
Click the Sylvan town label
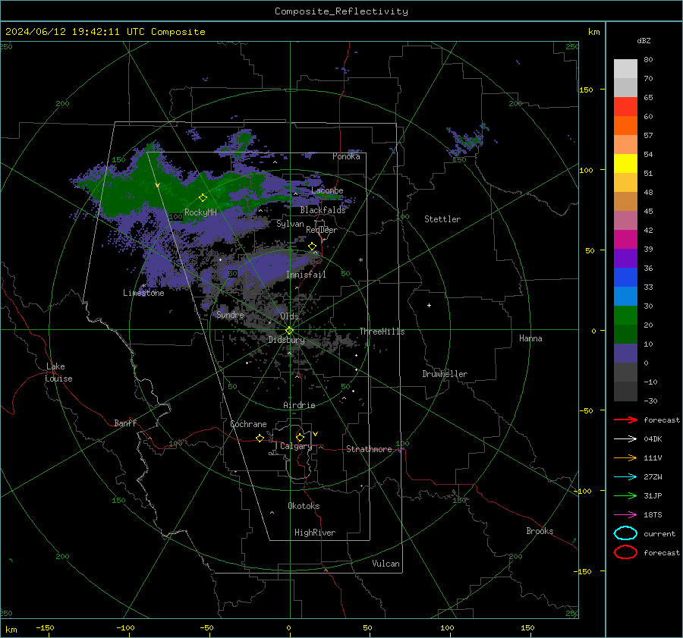coord(290,225)
